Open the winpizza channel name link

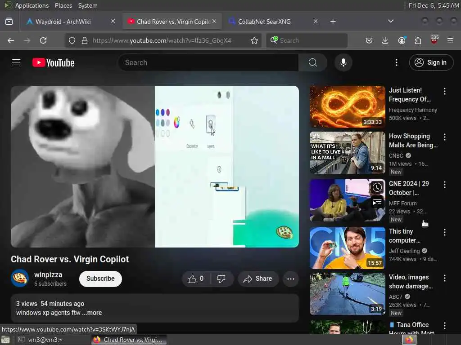point(48,275)
